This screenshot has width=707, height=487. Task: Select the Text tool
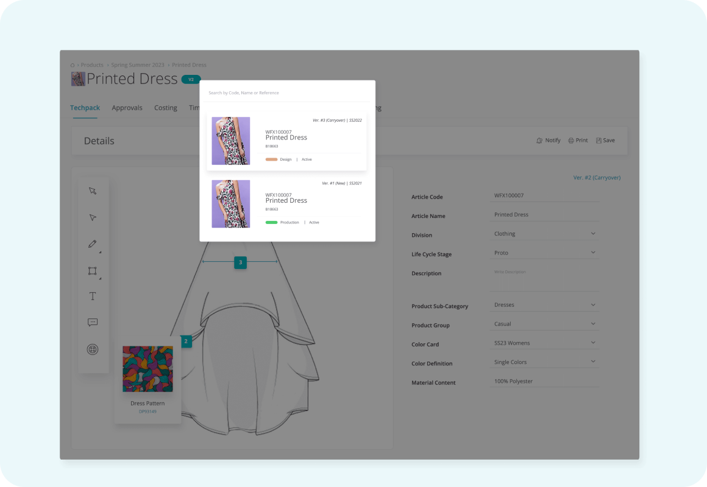[x=93, y=296]
